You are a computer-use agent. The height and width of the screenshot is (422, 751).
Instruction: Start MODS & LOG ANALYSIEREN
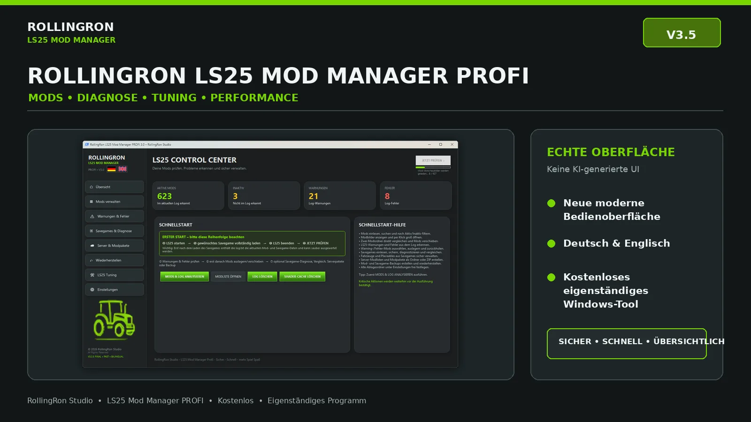tap(184, 277)
